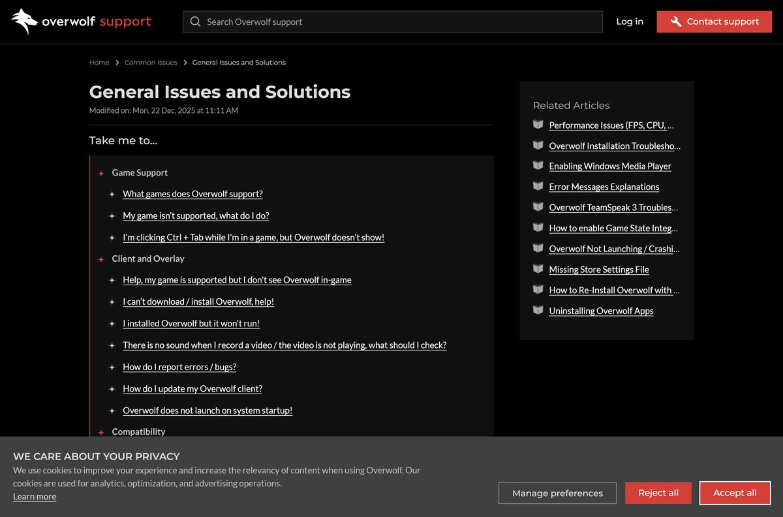Click red star bullet beside Client and Overlay
This screenshot has width=783, height=517.
coord(101,260)
